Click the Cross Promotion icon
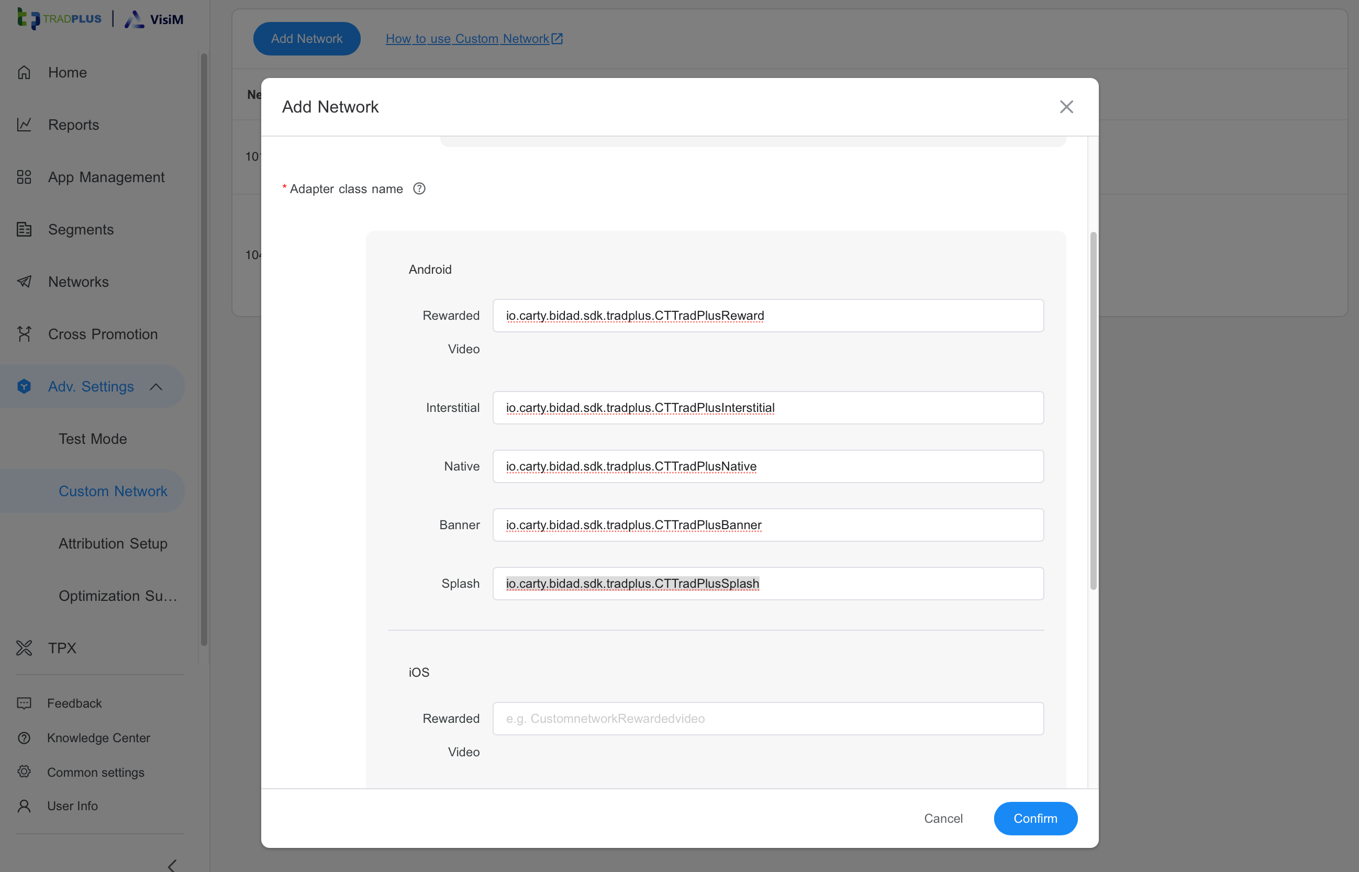 pyautogui.click(x=24, y=334)
